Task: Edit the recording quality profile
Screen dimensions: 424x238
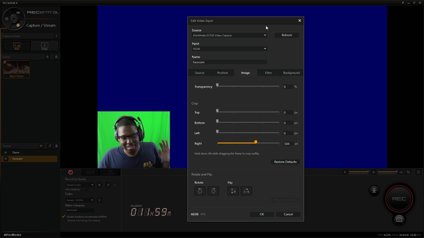Action: (108, 185)
